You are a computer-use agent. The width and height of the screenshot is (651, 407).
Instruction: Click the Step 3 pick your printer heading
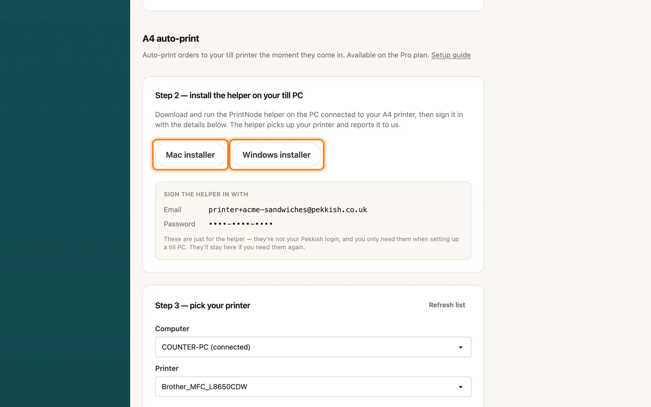[203, 306]
